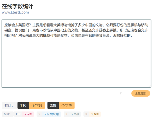The width and height of the screenshot is (154, 117).
Task: Click the 110 Chinese character count
Action: 18,114
